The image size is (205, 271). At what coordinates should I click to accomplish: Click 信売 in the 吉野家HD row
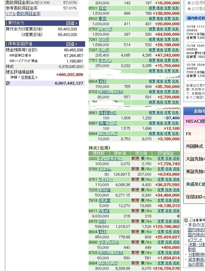pos(175,113)
